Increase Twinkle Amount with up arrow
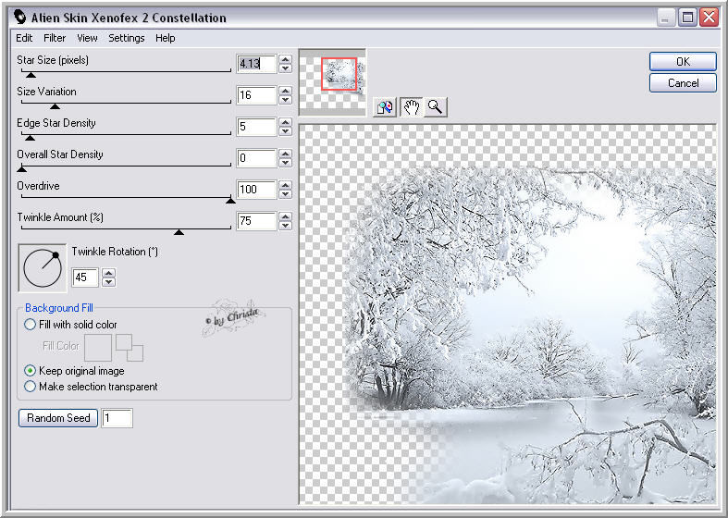The width and height of the screenshot is (728, 518). [286, 216]
